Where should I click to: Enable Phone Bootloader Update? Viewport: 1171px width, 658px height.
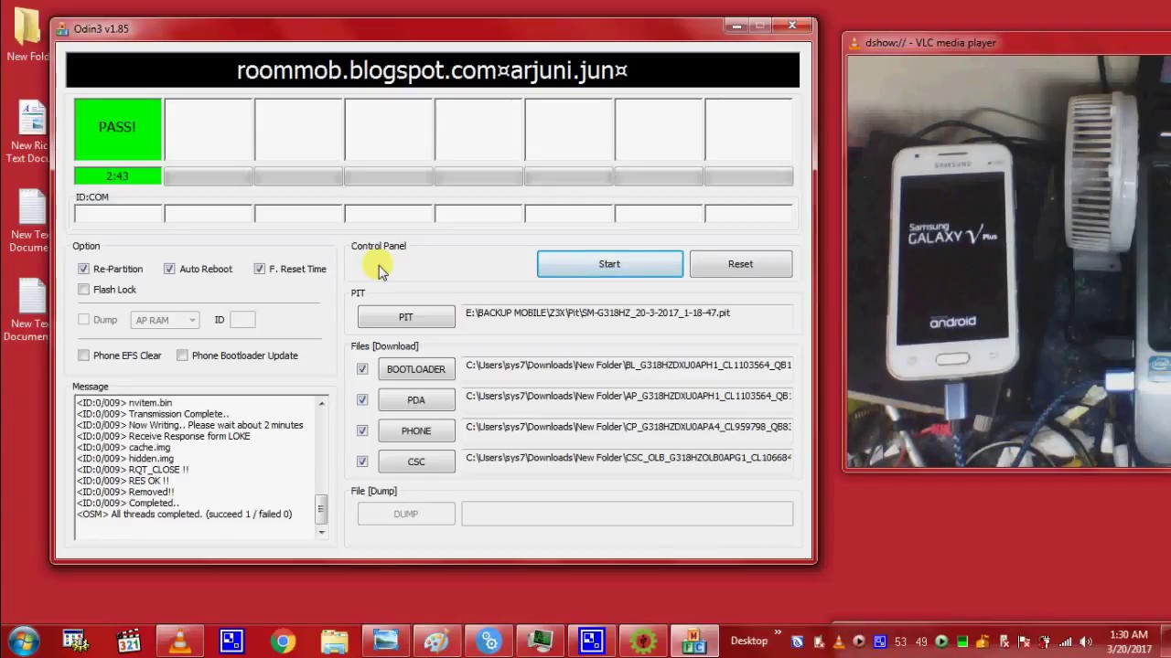[x=183, y=356]
